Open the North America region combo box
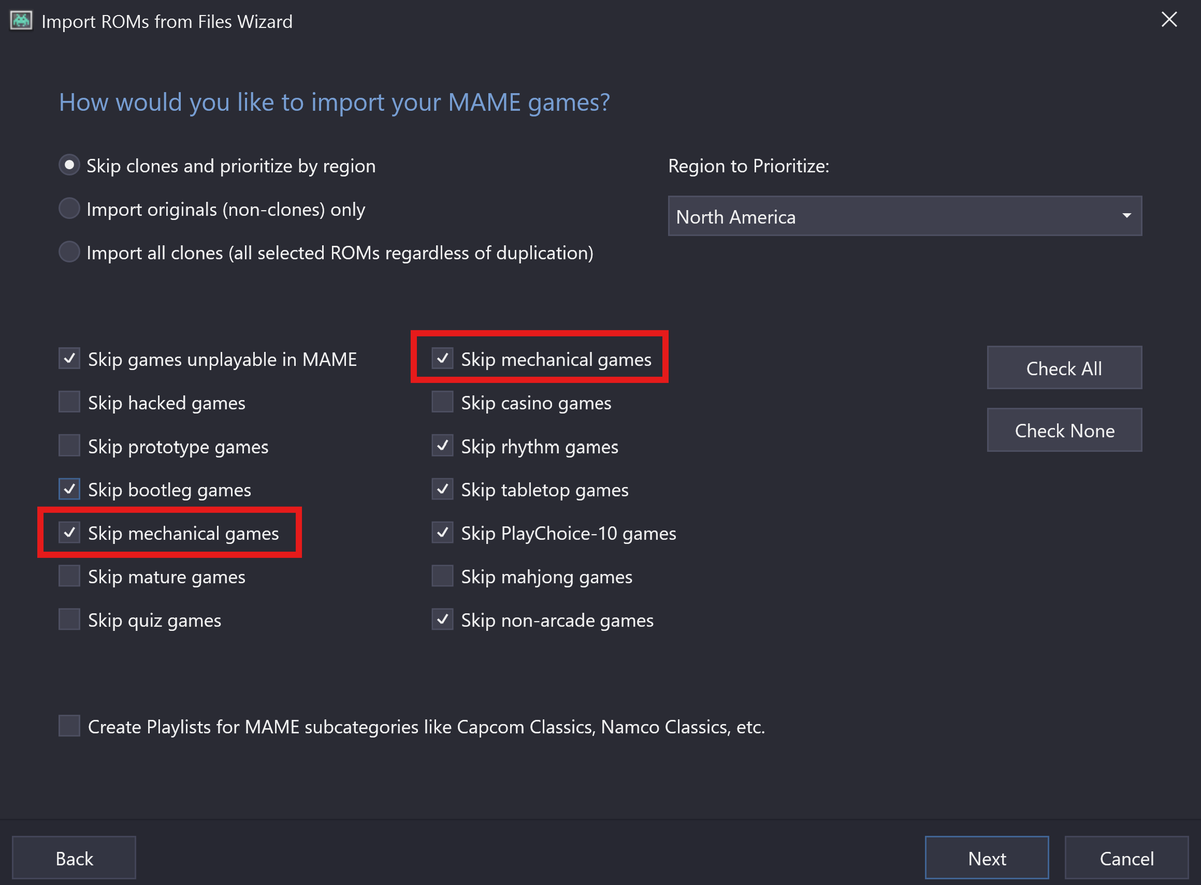This screenshot has height=885, width=1201. (x=905, y=216)
